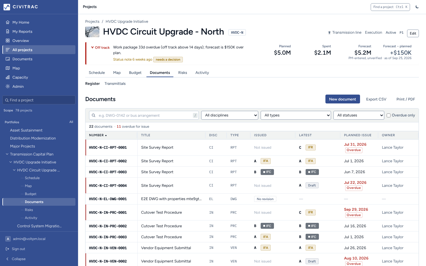Click the admin user avatar icon

(8, 239)
